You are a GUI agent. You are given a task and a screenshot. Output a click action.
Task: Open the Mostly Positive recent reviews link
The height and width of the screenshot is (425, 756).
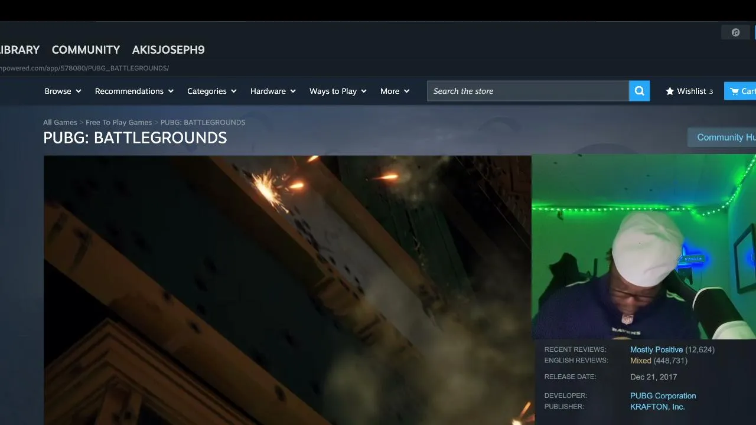[656, 349]
